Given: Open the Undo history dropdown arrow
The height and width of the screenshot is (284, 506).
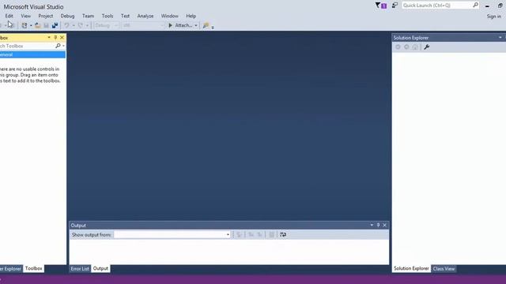Looking at the screenshot, I should pyautogui.click(x=74, y=25).
